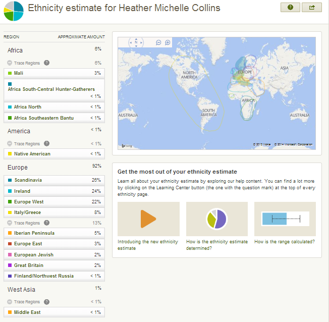Open the Learning Center question mark button
The image size is (329, 322).
coord(290,7)
